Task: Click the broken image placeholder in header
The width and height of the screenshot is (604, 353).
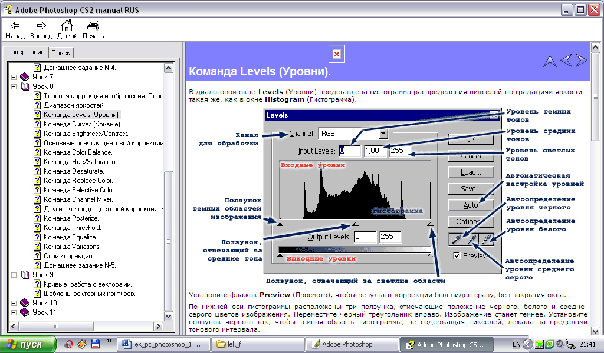Action: [337, 54]
